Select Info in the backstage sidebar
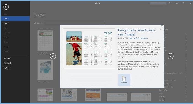Viewport: 193px width, 104px height. pyautogui.click(x=15, y=14)
